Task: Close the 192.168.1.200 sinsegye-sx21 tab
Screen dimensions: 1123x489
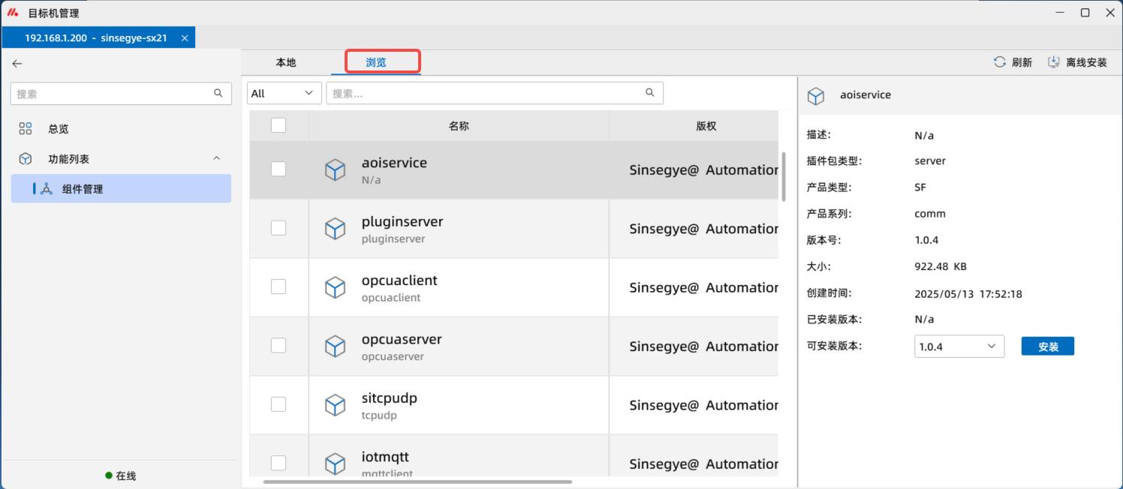Action: (185, 37)
